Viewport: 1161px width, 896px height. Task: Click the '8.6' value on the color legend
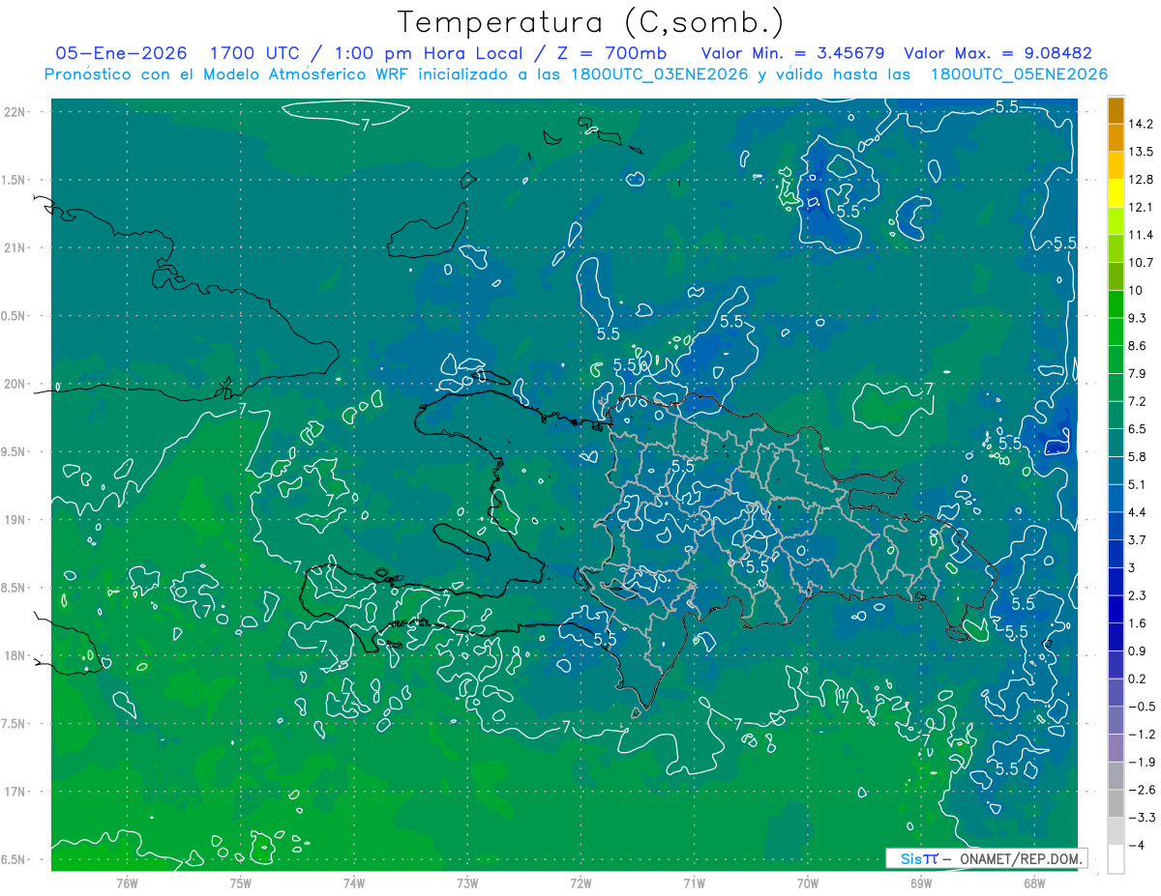[1139, 346]
